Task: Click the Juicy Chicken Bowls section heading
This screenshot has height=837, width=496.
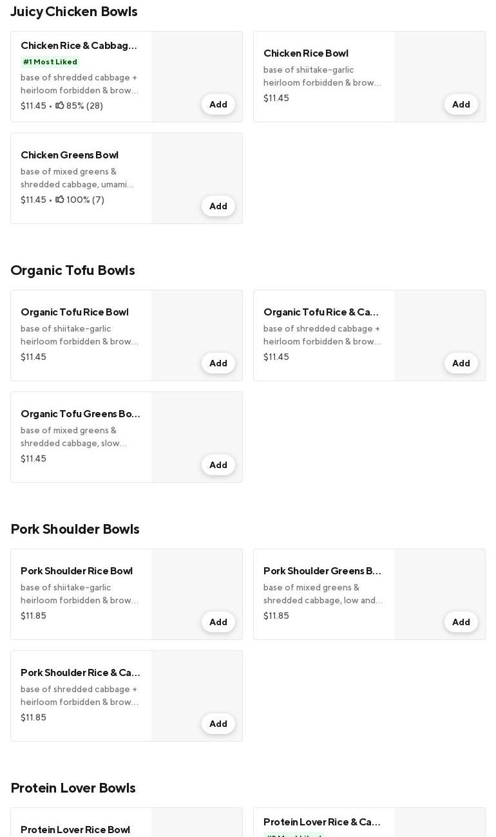Action: point(74,12)
